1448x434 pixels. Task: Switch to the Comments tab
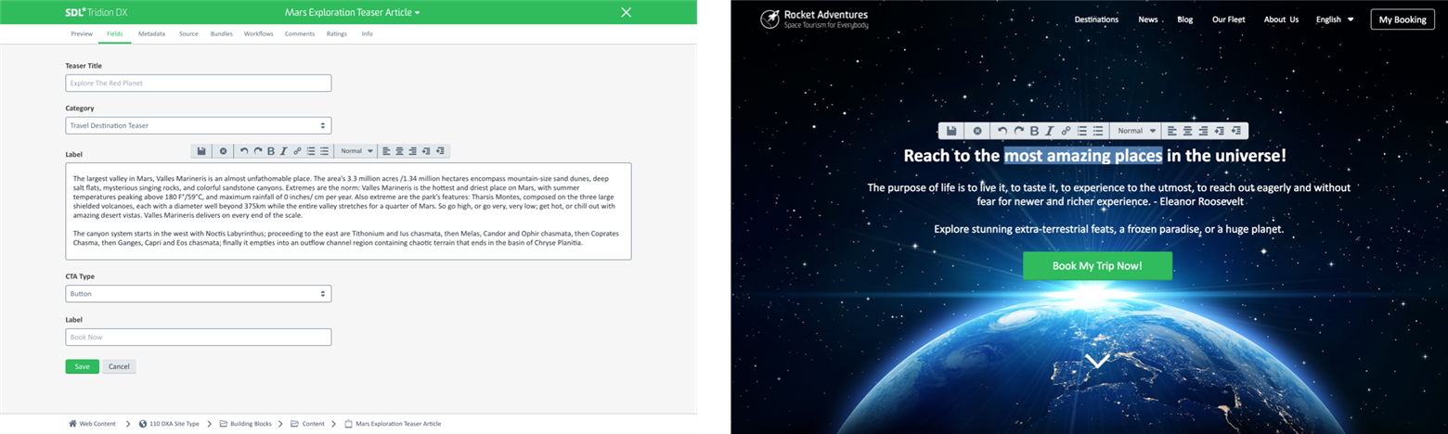click(x=300, y=33)
